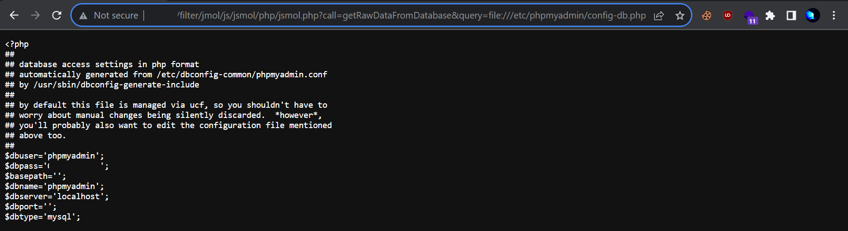This screenshot has width=848, height=231.
Task: Open the cookie editor extension
Action: pyautogui.click(x=707, y=15)
